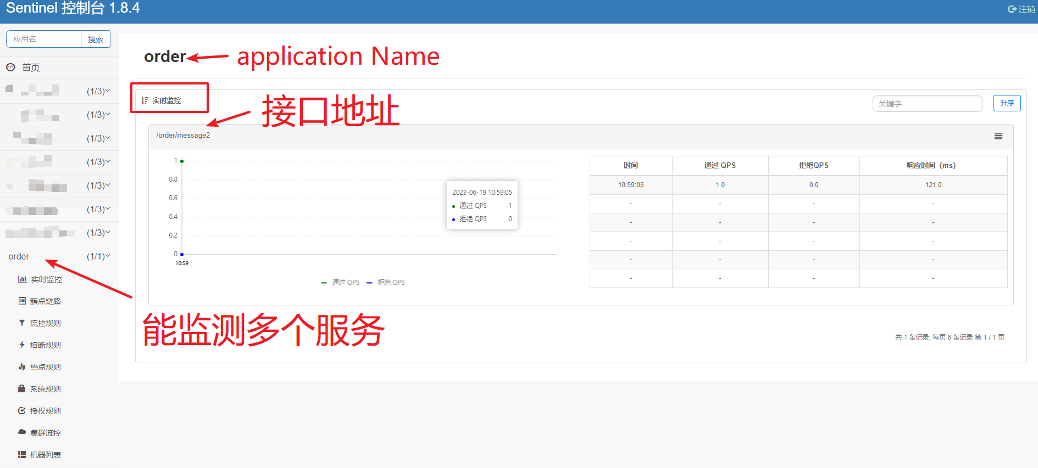The width and height of the screenshot is (1038, 468).
Task: Click the cloud icon for 集群流控
Action: [x=22, y=432]
